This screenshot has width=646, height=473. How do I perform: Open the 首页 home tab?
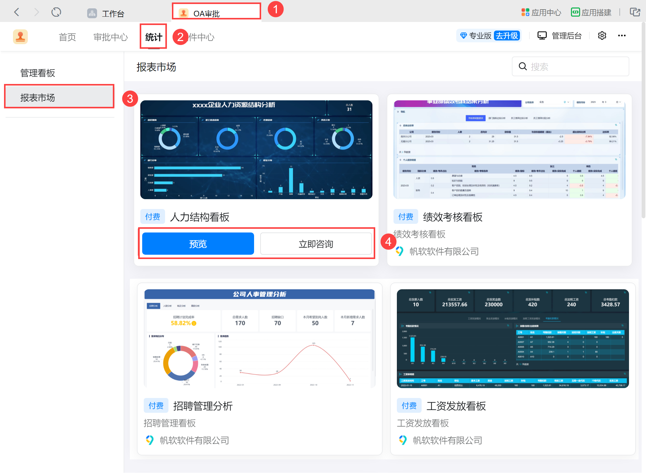coord(67,37)
